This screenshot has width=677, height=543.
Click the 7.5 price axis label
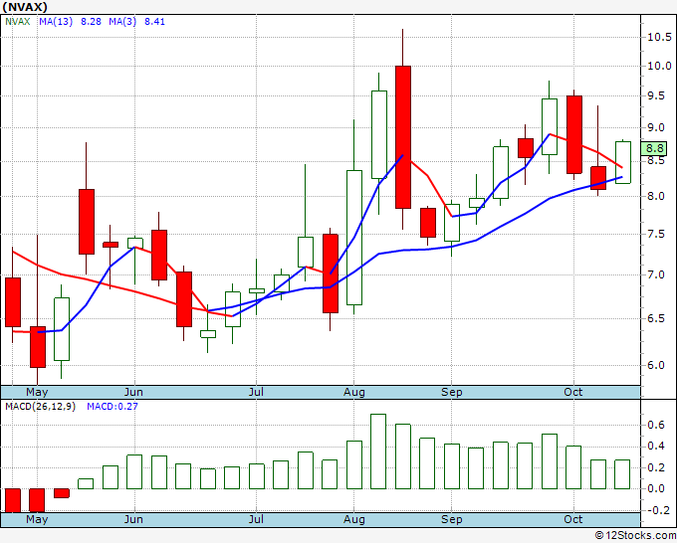656,234
